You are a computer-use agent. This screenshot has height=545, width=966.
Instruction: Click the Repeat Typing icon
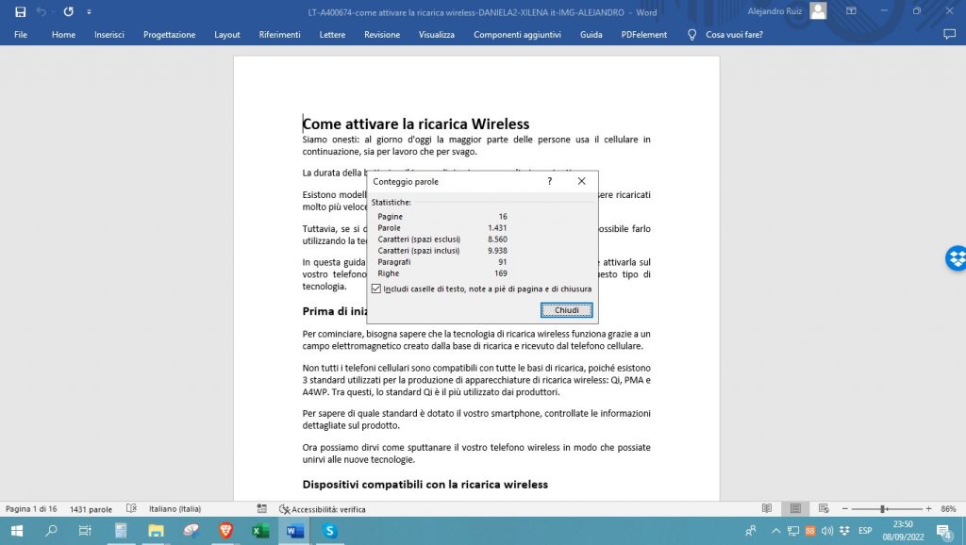pyautogui.click(x=67, y=11)
